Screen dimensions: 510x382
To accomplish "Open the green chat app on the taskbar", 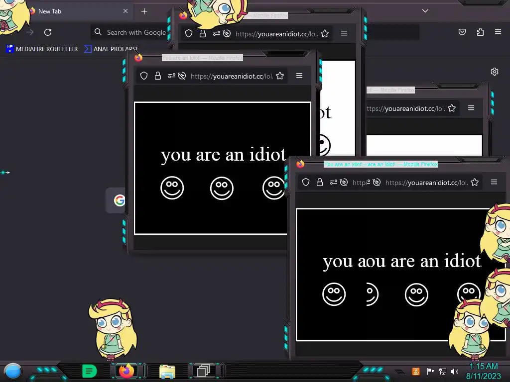I will coord(90,371).
